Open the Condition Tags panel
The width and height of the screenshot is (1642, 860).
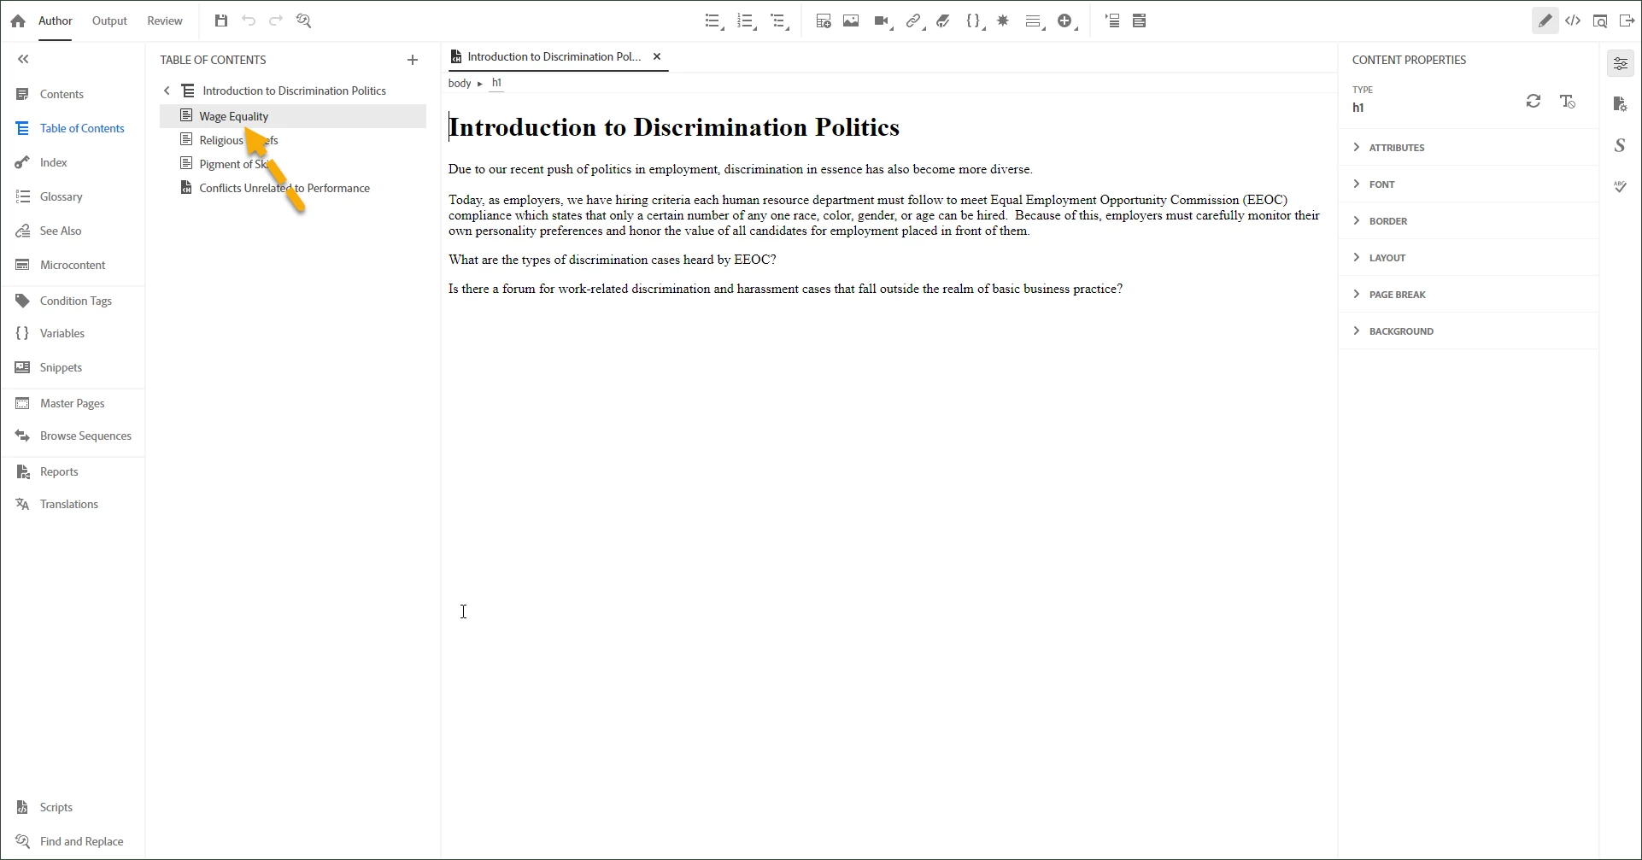coord(75,301)
